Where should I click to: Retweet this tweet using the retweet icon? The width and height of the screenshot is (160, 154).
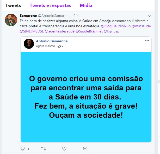click(44, 149)
